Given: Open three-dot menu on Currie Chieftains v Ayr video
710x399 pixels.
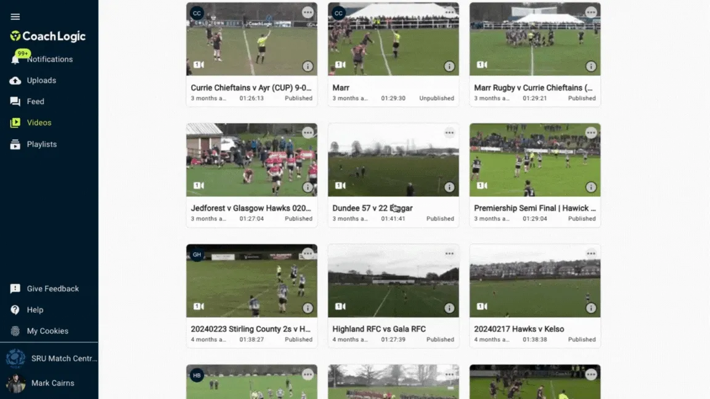Looking at the screenshot, I should coord(308,12).
